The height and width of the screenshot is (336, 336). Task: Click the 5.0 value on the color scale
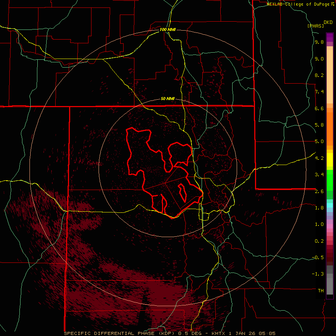[319, 141]
